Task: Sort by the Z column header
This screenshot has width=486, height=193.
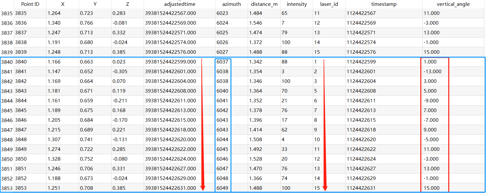Action: click(x=127, y=4)
